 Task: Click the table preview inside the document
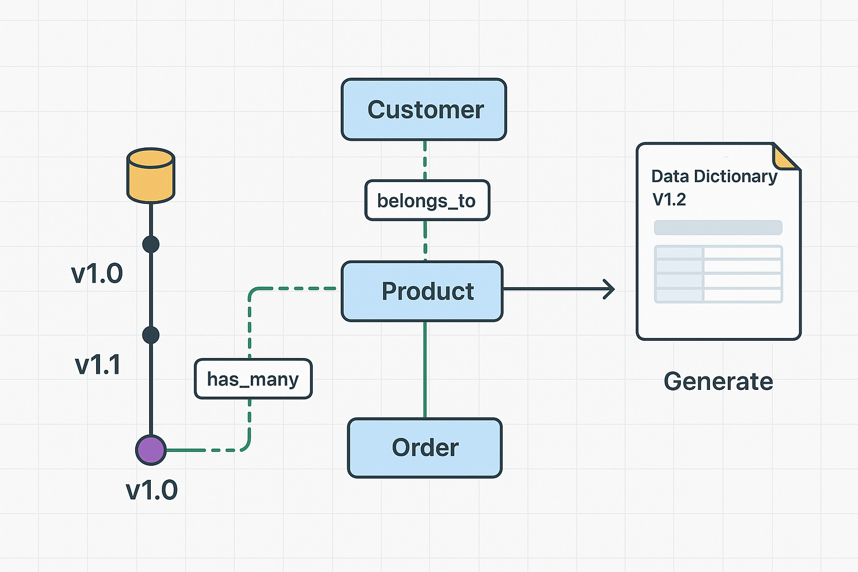[x=718, y=274]
